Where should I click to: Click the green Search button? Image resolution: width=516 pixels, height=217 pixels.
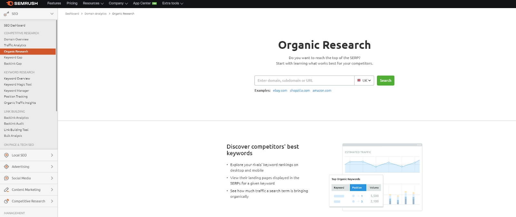click(x=385, y=81)
